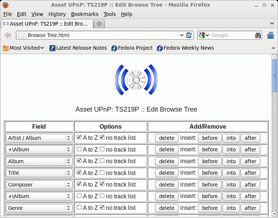Open the first +\Album field dropdown

pos(39,149)
